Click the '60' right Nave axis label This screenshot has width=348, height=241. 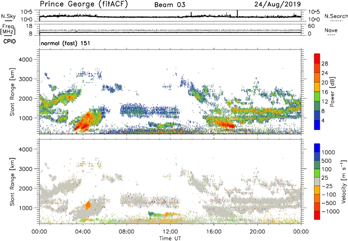[311, 26]
